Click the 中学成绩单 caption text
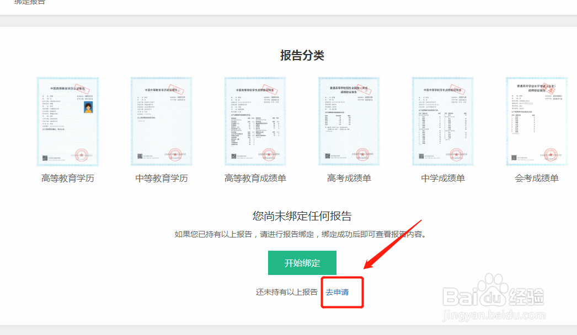 443,179
